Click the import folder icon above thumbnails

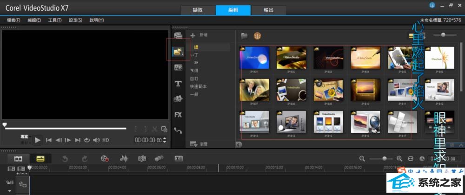click(245, 36)
